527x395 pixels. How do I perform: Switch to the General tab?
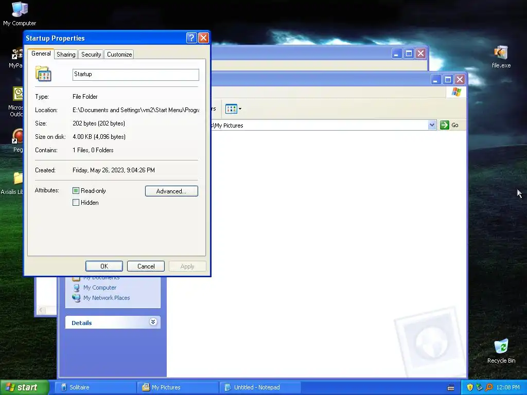[x=41, y=53]
